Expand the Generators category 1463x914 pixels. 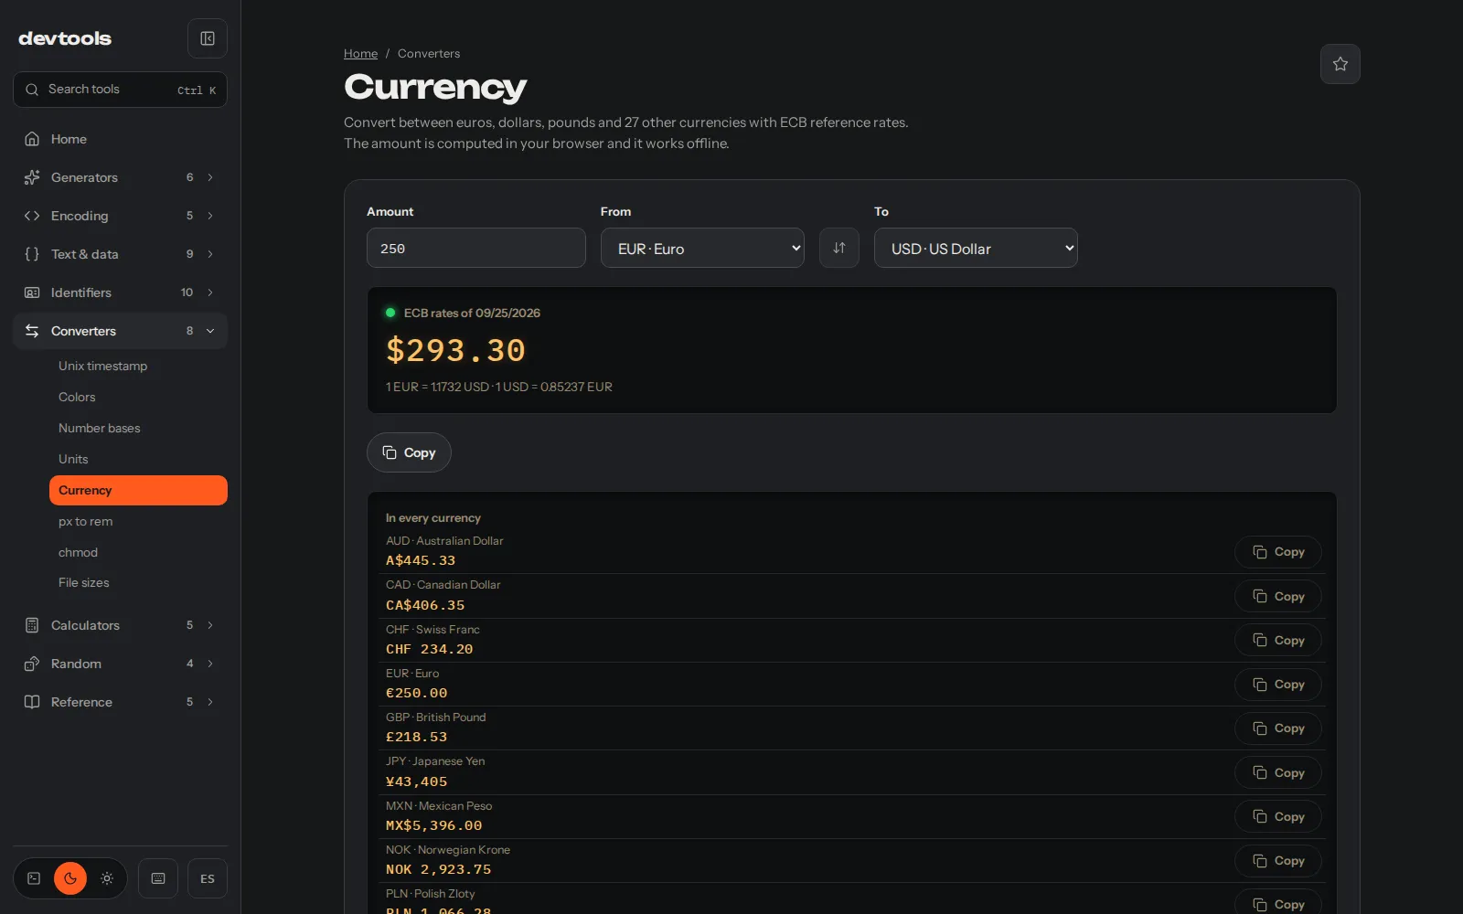click(120, 177)
